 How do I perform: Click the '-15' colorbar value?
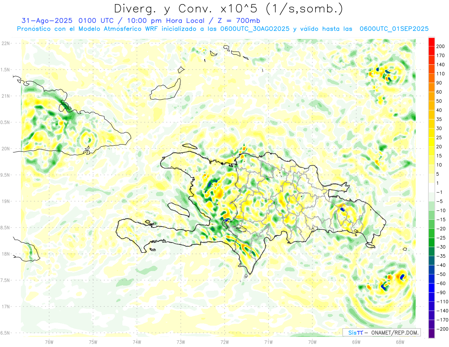[440, 219]
